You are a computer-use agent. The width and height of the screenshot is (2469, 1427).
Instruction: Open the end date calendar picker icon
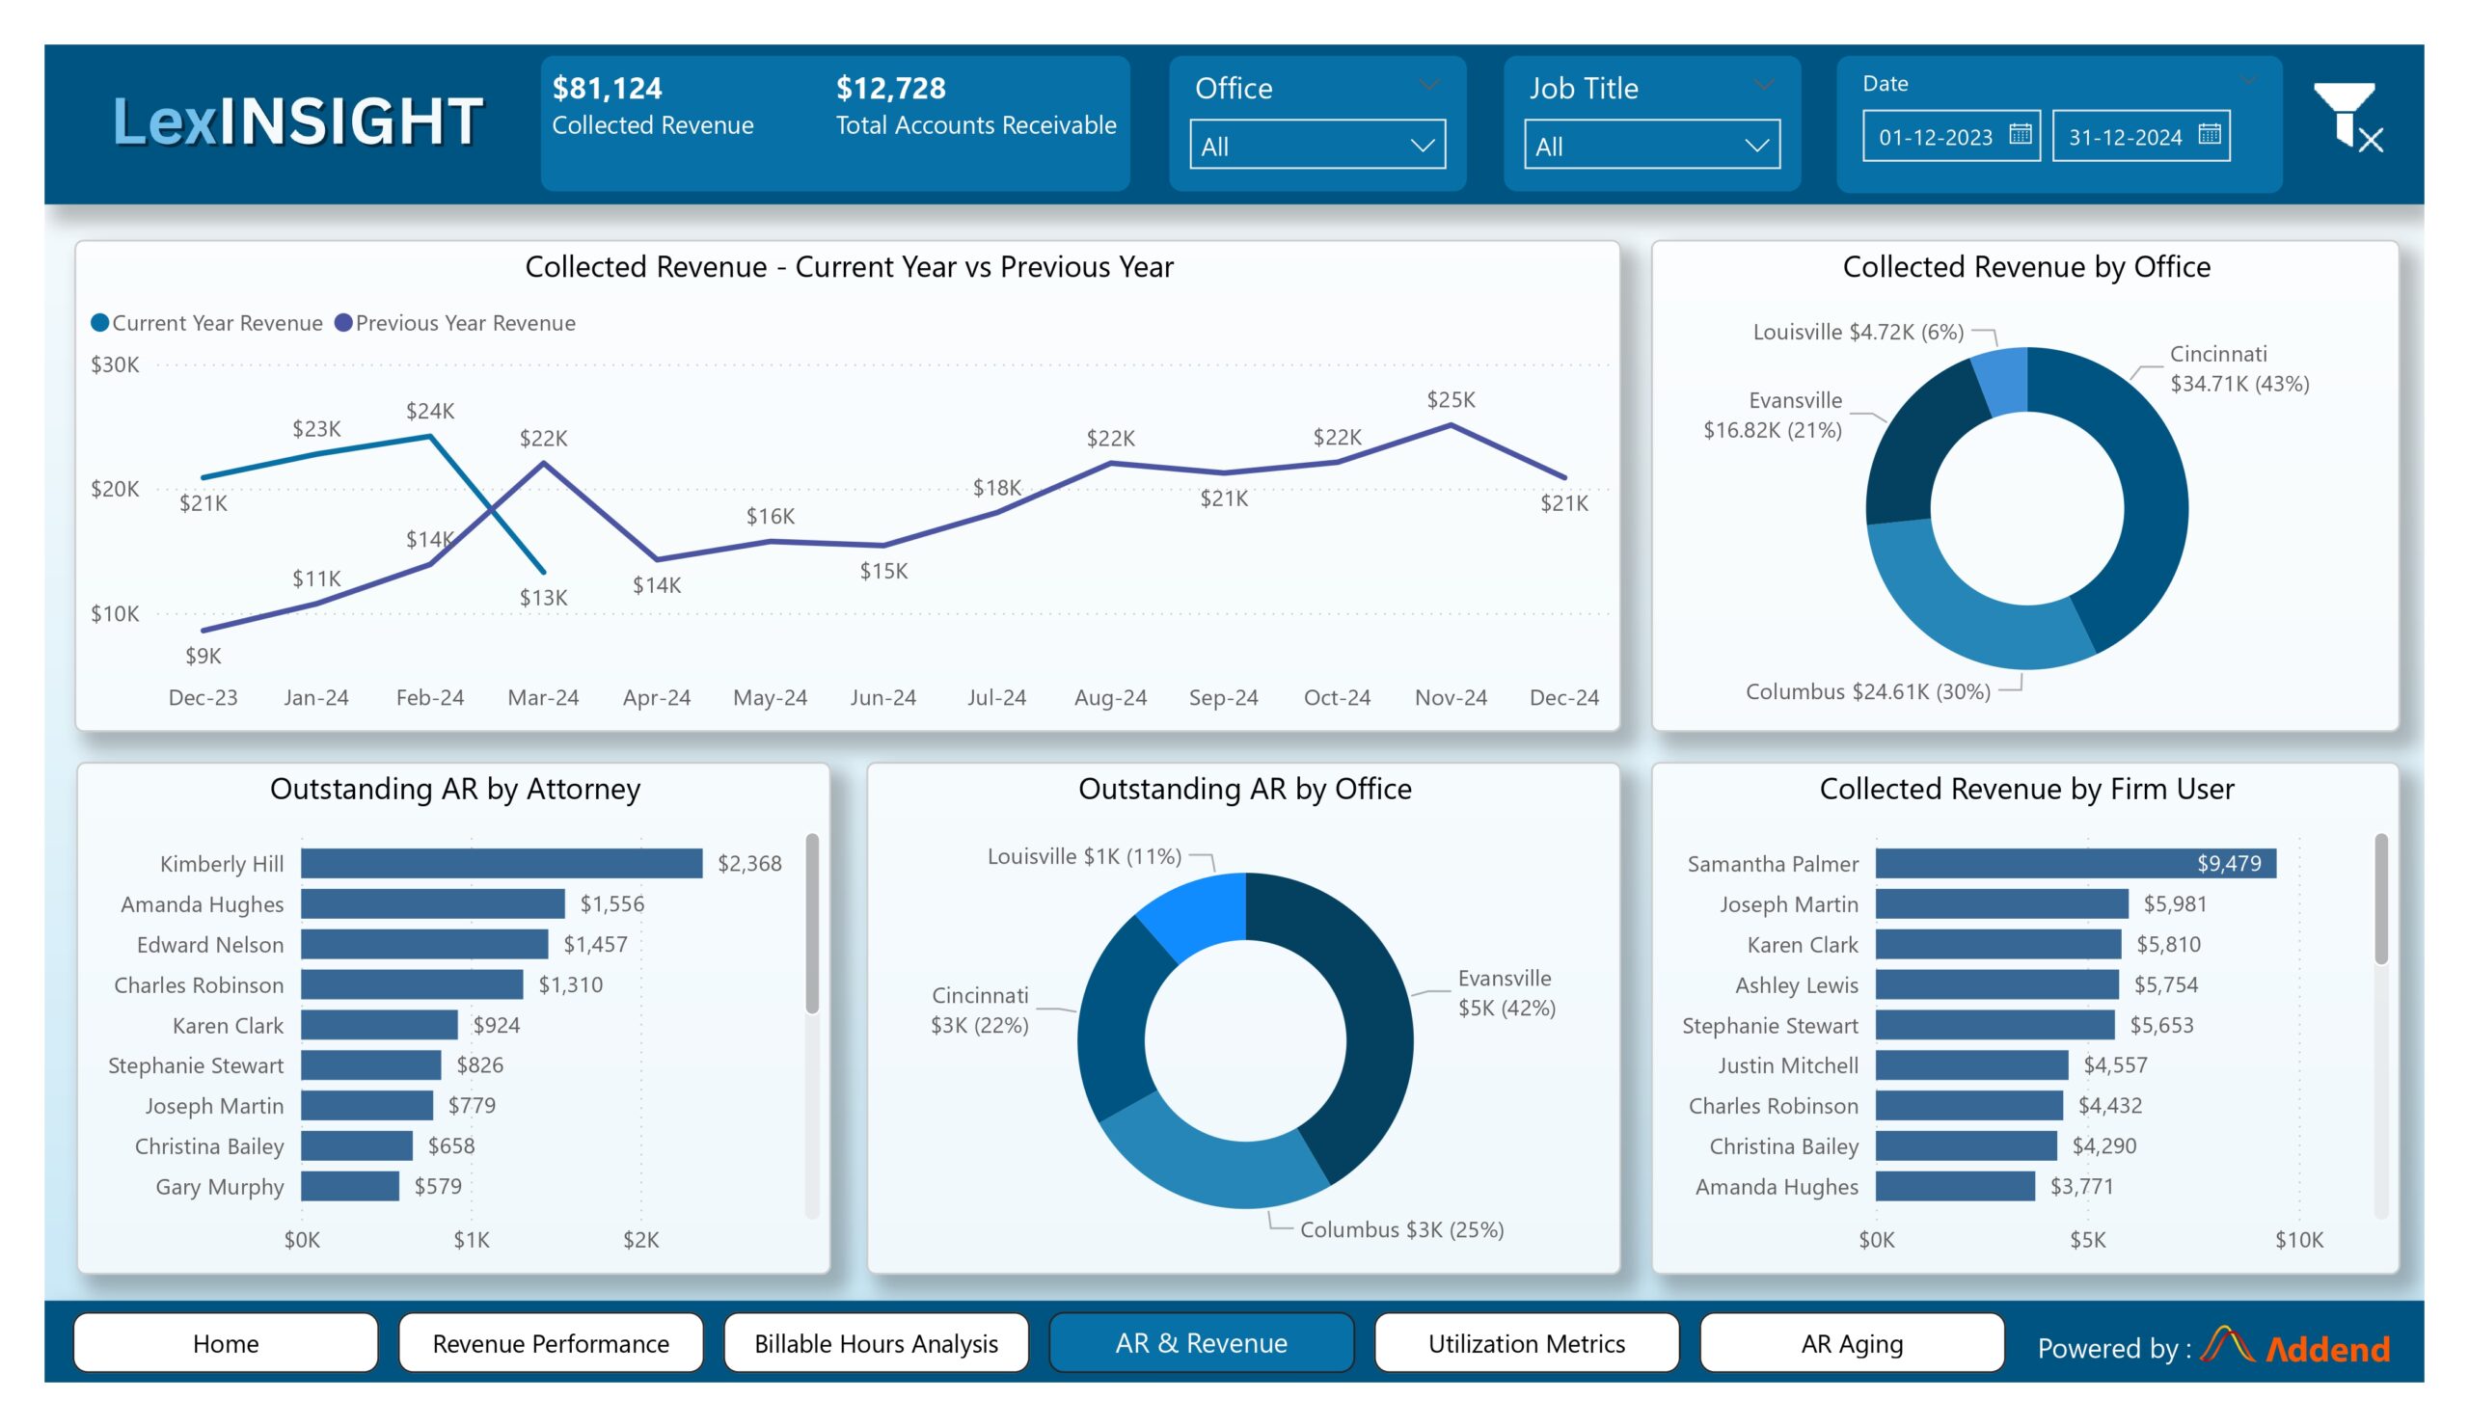pyautogui.click(x=2210, y=134)
